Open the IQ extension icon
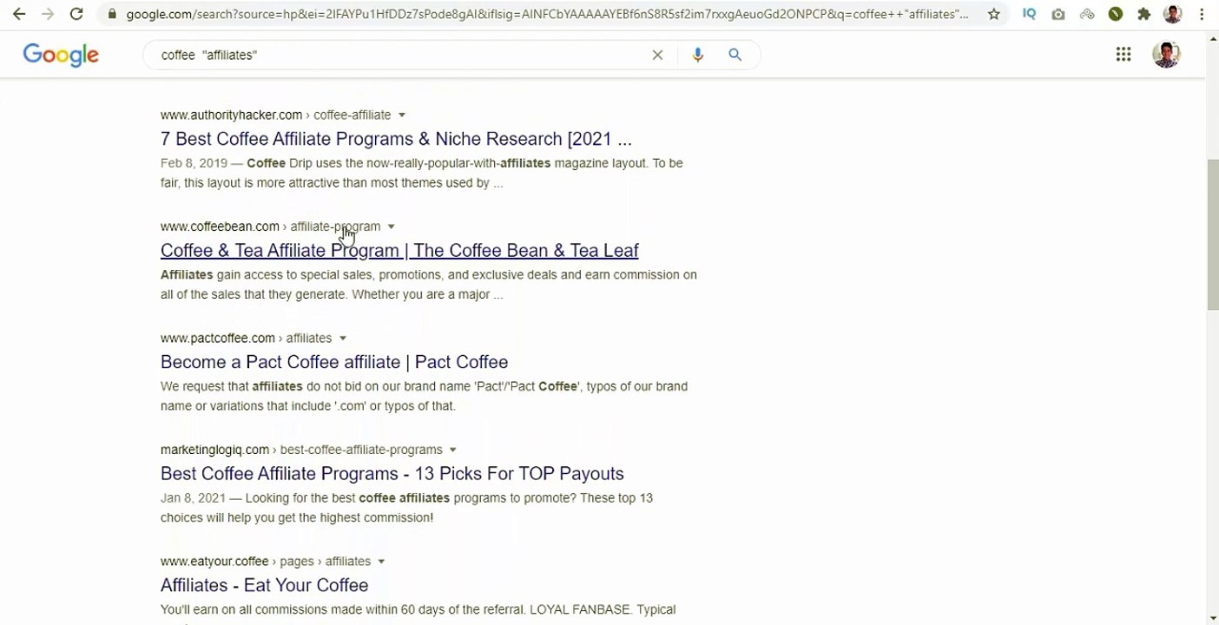 (1030, 14)
